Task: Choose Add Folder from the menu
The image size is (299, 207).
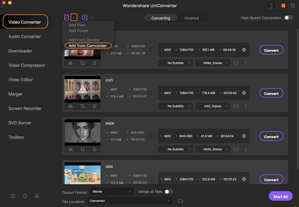Action: click(x=78, y=31)
